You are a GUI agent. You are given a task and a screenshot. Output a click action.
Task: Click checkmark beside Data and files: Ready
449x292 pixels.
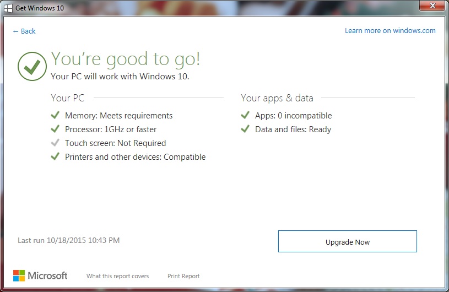(x=245, y=129)
